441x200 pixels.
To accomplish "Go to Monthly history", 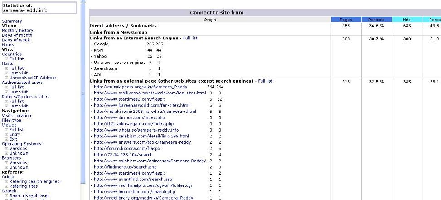I will (x=17, y=30).
